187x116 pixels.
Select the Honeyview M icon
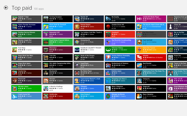pos(77,42)
